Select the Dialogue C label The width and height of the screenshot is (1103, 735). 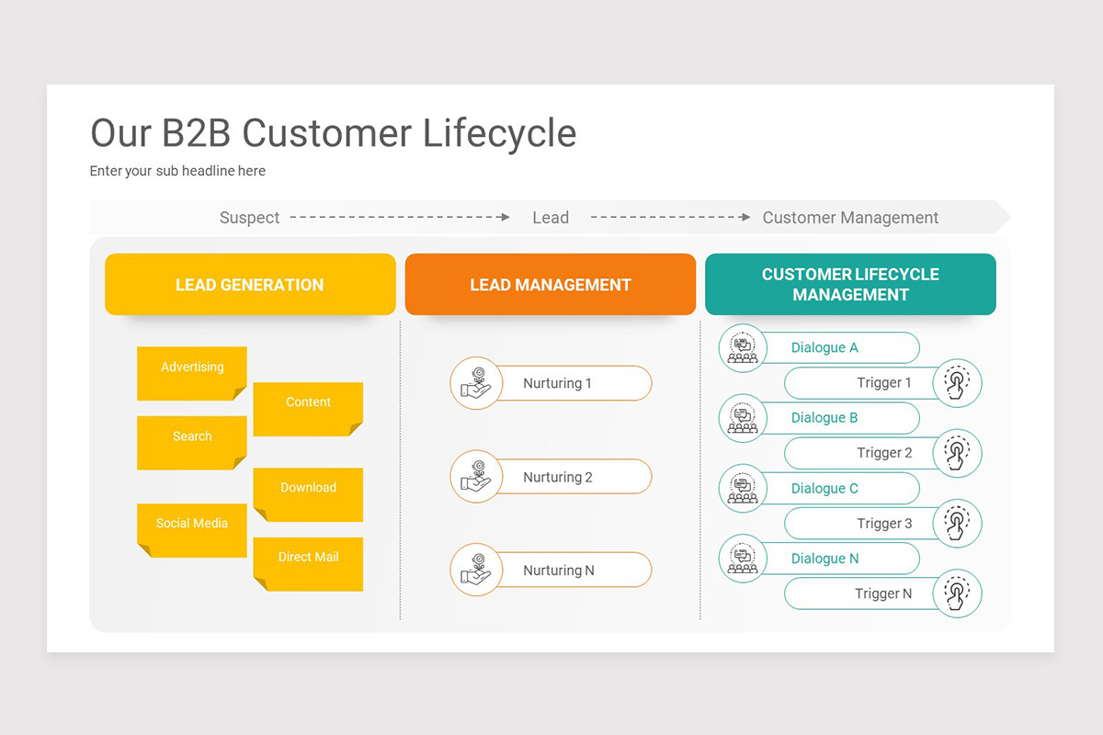pos(824,489)
